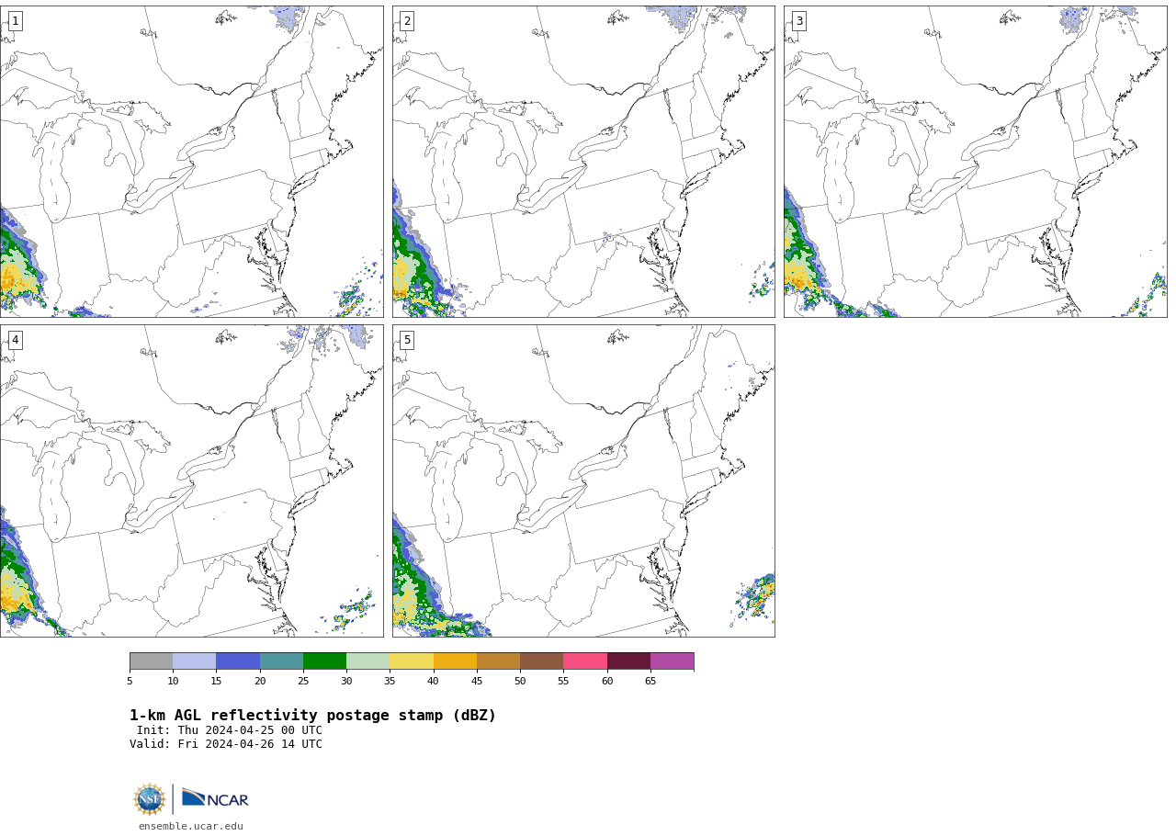Click the panel number 5 label

coord(407,340)
